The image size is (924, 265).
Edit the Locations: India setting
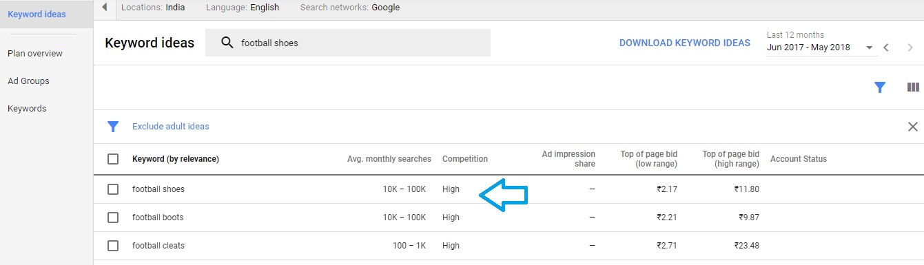(x=153, y=8)
